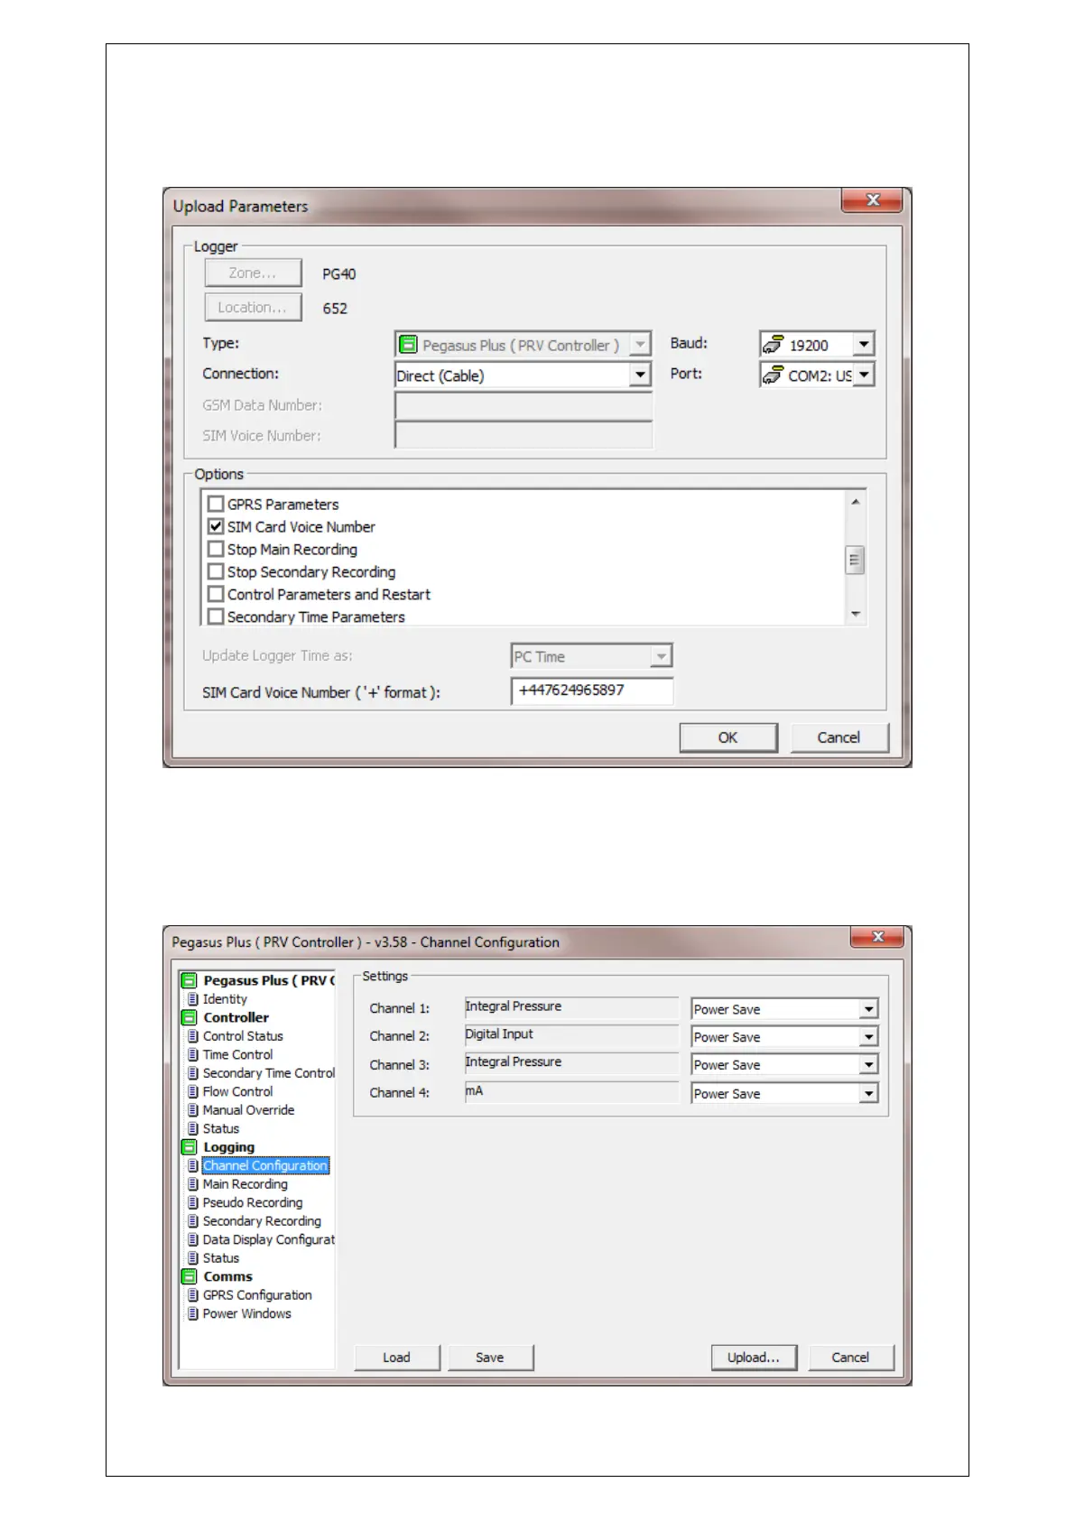The height and width of the screenshot is (1520, 1075).
Task: Uncheck SIM Card Voice Number option
Action: tap(216, 526)
